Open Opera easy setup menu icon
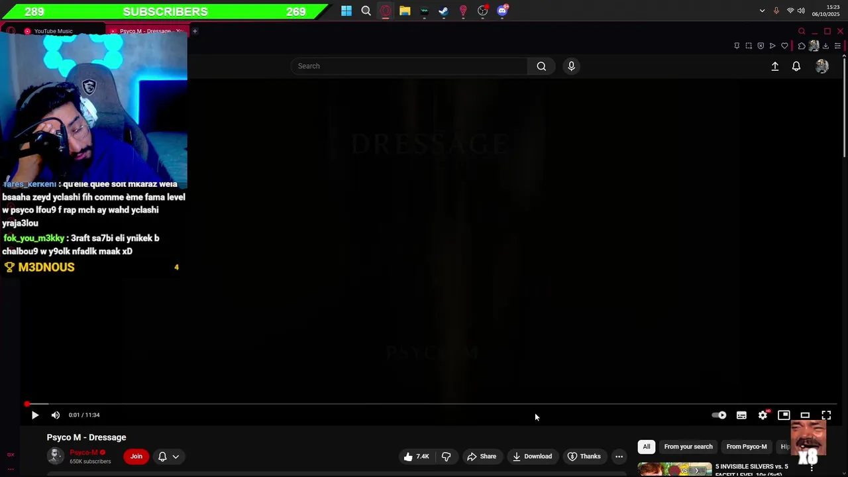The image size is (848, 477). tap(837, 46)
